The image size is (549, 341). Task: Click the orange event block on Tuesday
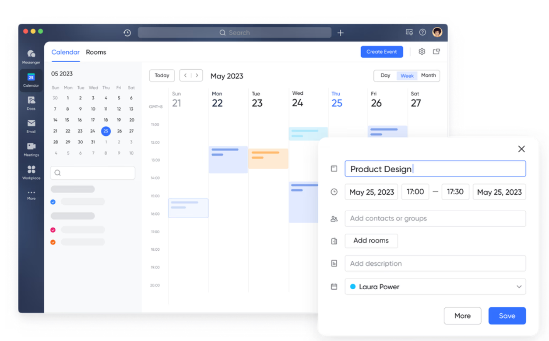click(x=268, y=159)
